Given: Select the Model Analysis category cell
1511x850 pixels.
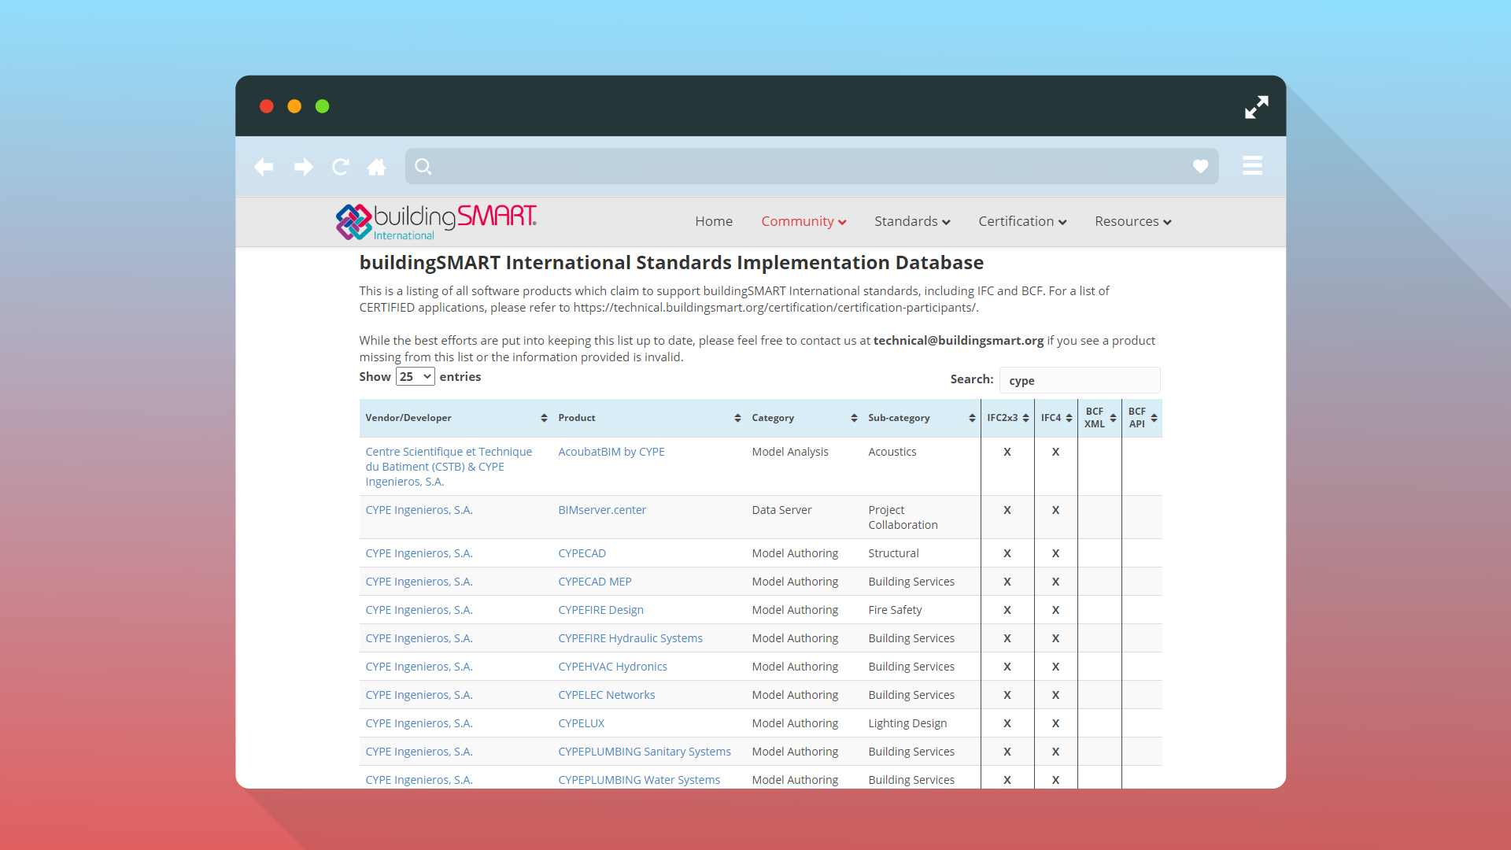Looking at the screenshot, I should [x=790, y=452].
